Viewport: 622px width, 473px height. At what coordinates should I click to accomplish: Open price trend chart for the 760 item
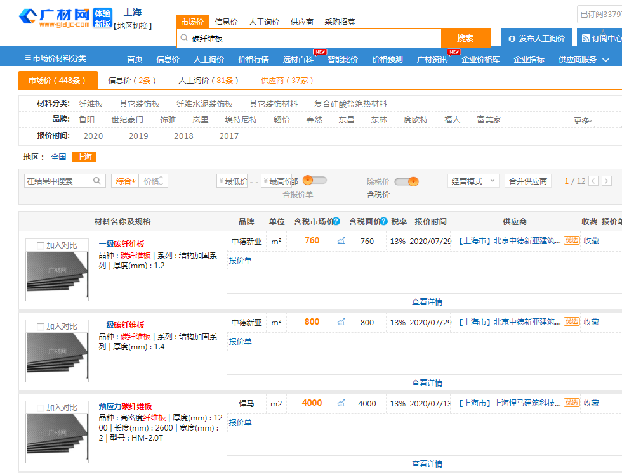click(341, 241)
